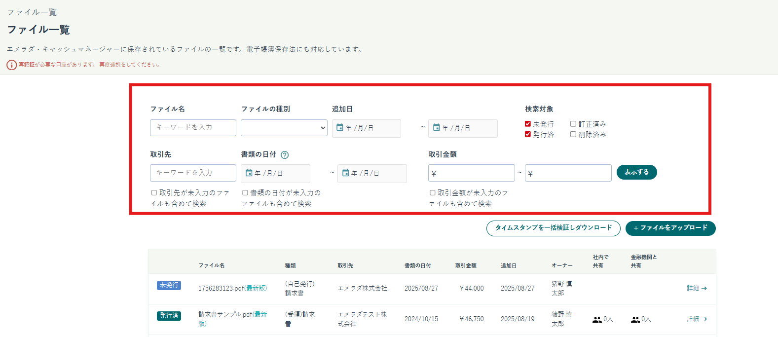Click the help icon next to 書類の日付

click(285, 155)
